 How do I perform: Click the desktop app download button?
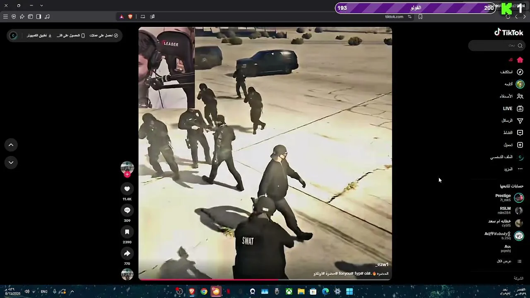point(39,36)
